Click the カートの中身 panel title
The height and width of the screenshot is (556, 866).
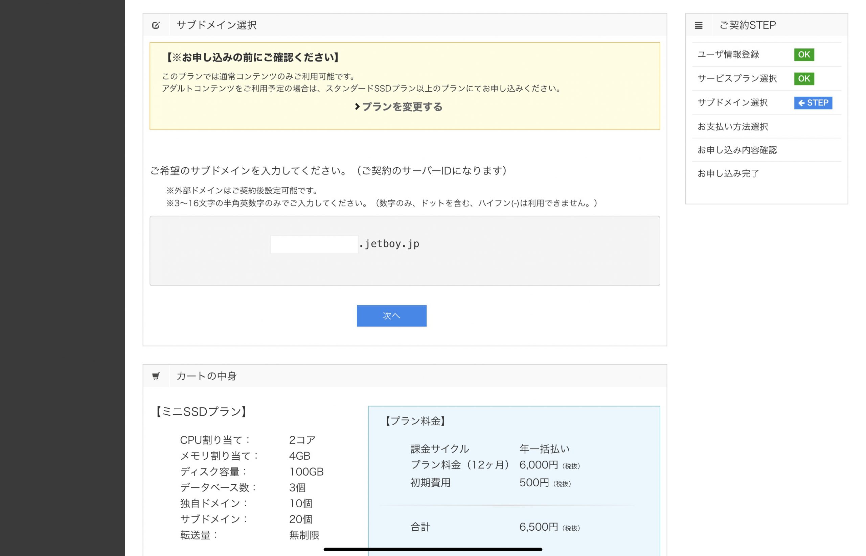point(206,376)
